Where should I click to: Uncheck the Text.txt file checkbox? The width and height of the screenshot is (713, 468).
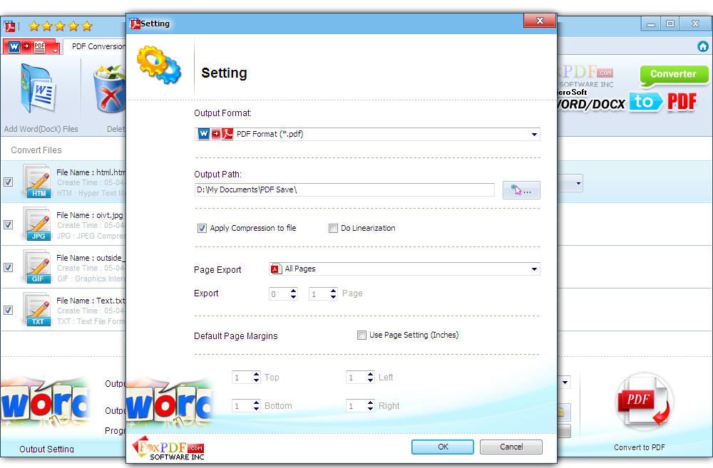coord(8,310)
